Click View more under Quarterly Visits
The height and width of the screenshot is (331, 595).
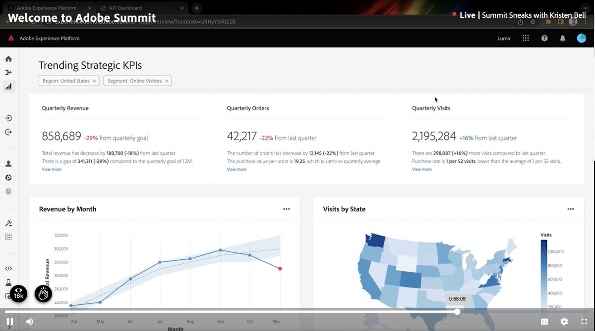pos(421,169)
